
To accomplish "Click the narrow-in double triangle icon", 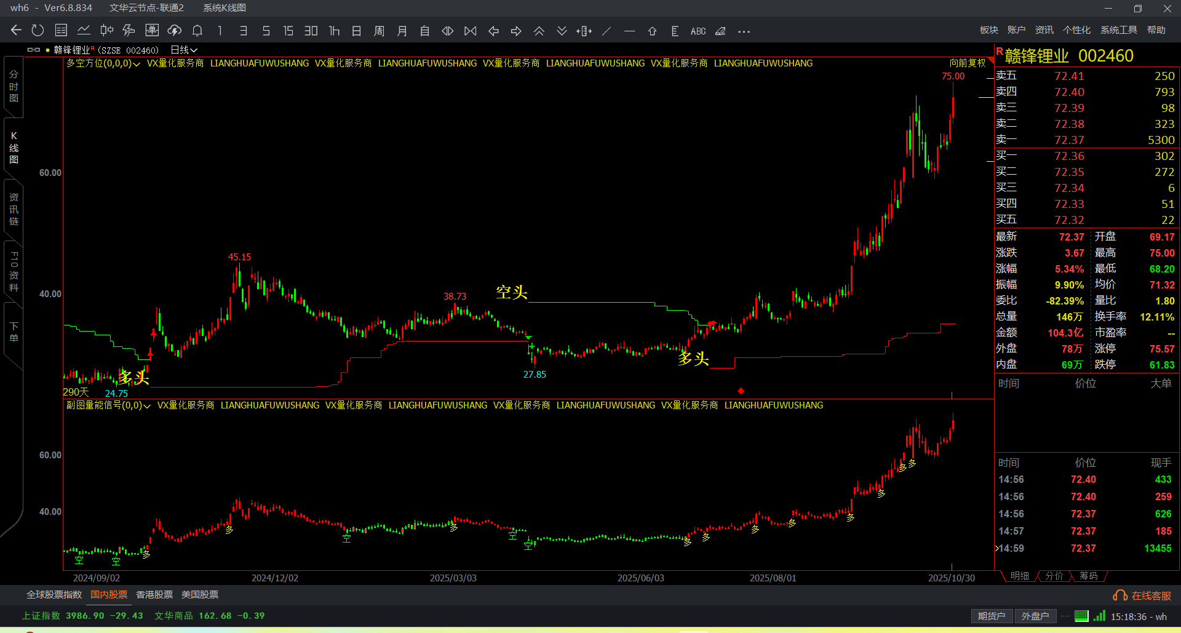I will coord(448,31).
